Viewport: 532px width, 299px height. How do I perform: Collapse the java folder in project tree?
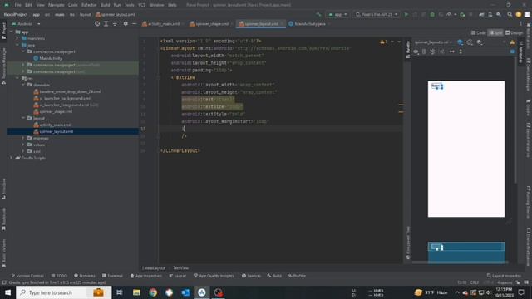click(x=17, y=45)
